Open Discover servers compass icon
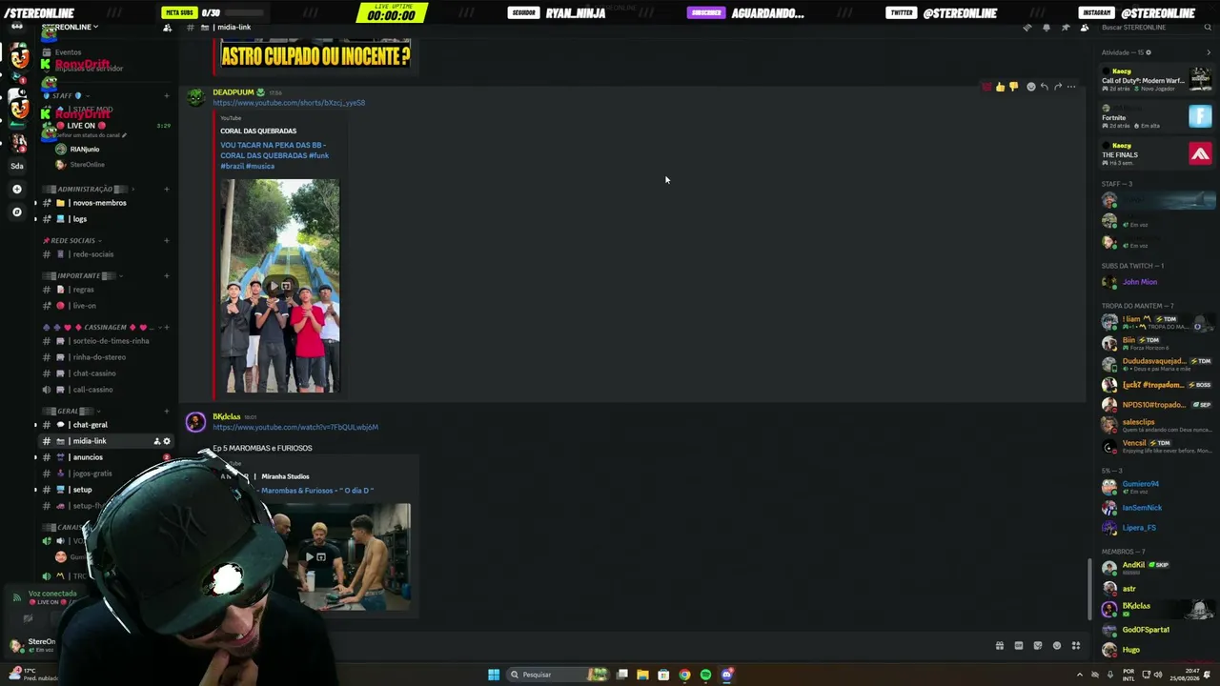Screen dimensions: 1220x686 coord(17,212)
